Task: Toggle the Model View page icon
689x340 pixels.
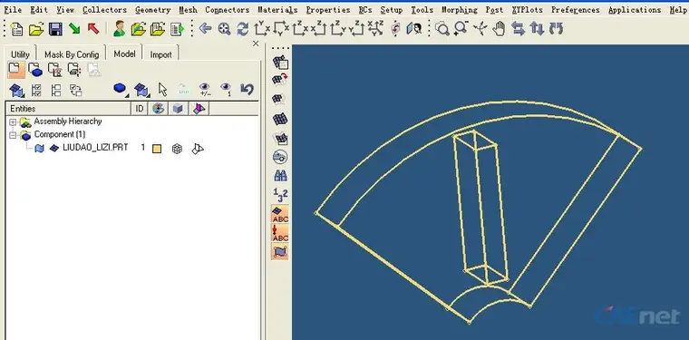Action: 15,70
